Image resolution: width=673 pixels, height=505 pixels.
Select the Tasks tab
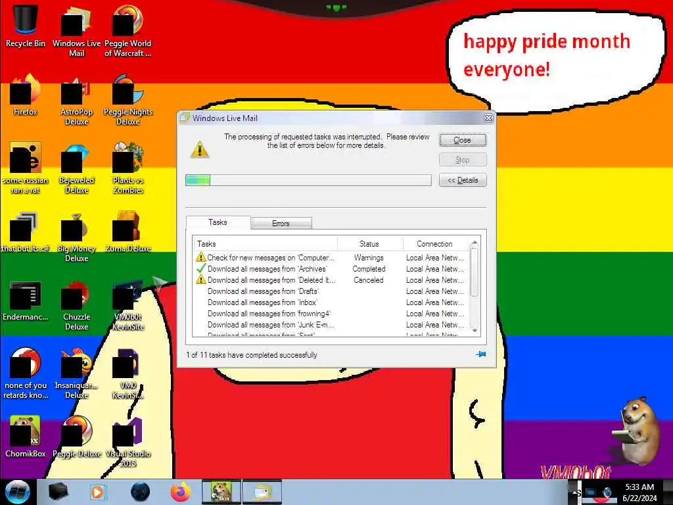(218, 222)
